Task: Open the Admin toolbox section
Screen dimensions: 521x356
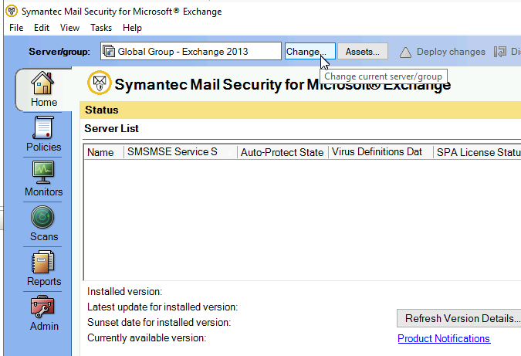Action: click(x=43, y=314)
